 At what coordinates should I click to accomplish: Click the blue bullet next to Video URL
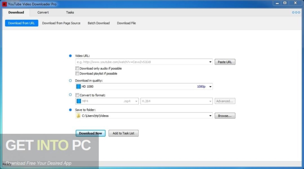pos(70,56)
